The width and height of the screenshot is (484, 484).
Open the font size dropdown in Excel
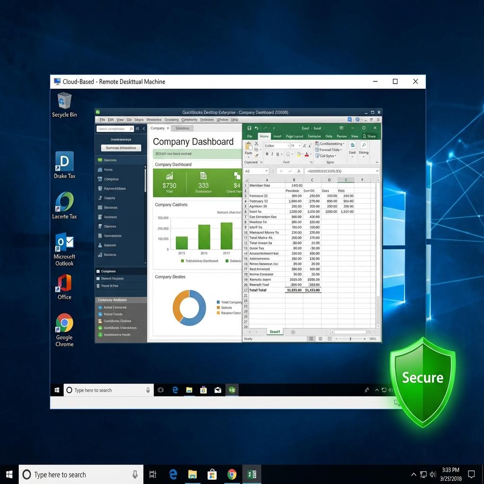[x=299, y=146]
